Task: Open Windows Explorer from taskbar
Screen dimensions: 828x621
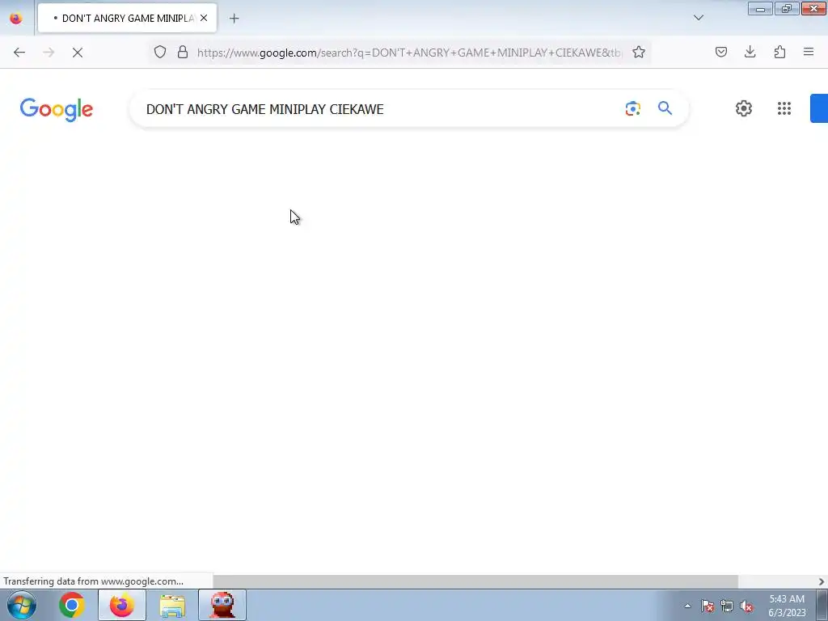Action: coord(172,605)
